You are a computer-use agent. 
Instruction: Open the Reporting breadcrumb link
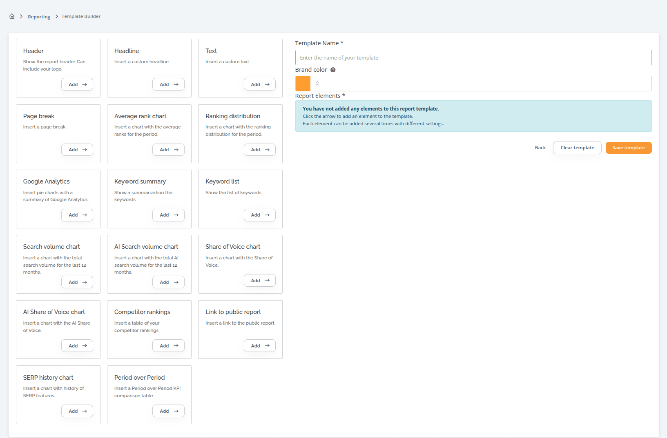coord(39,17)
